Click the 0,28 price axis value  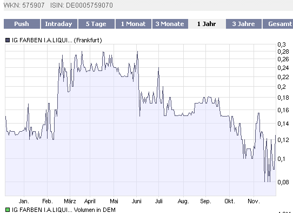(283, 51)
